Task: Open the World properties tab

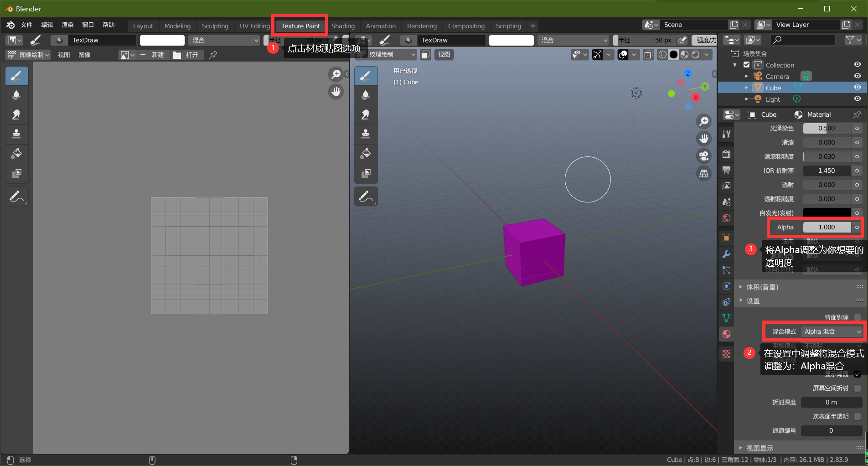Action: click(727, 218)
